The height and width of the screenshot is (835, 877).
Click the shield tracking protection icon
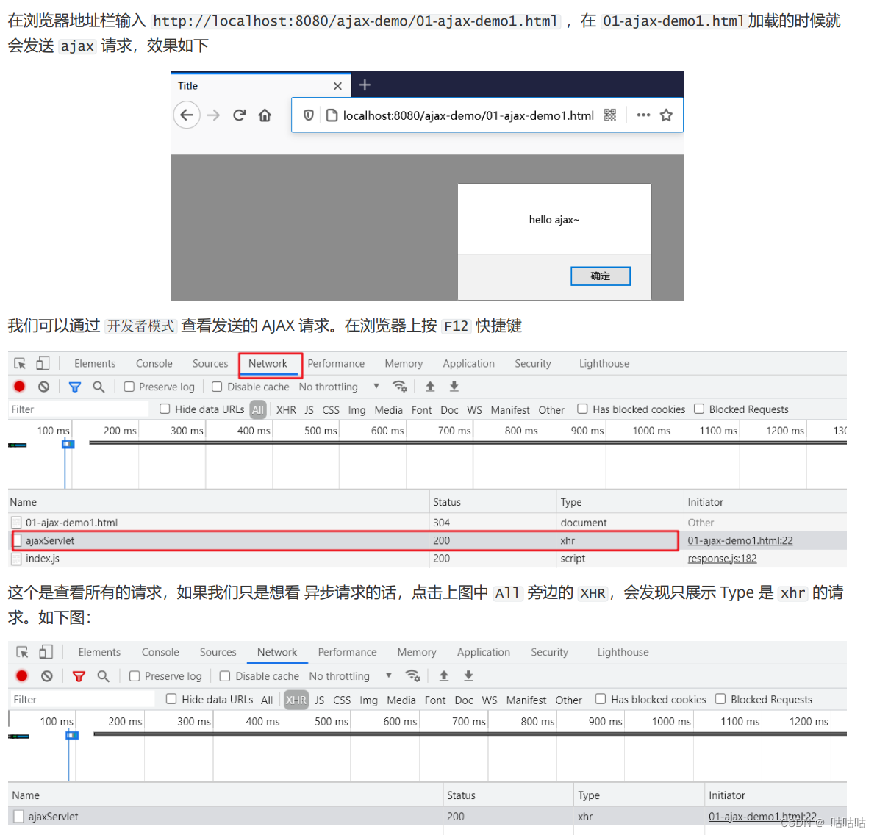click(308, 115)
